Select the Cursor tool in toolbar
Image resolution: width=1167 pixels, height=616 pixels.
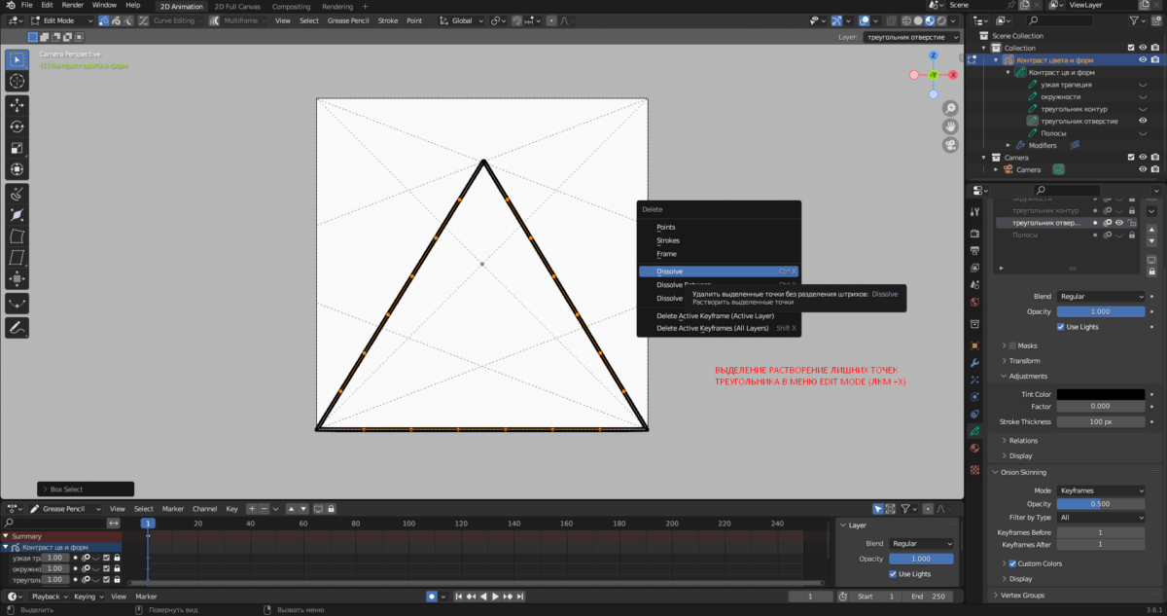pyautogui.click(x=18, y=81)
